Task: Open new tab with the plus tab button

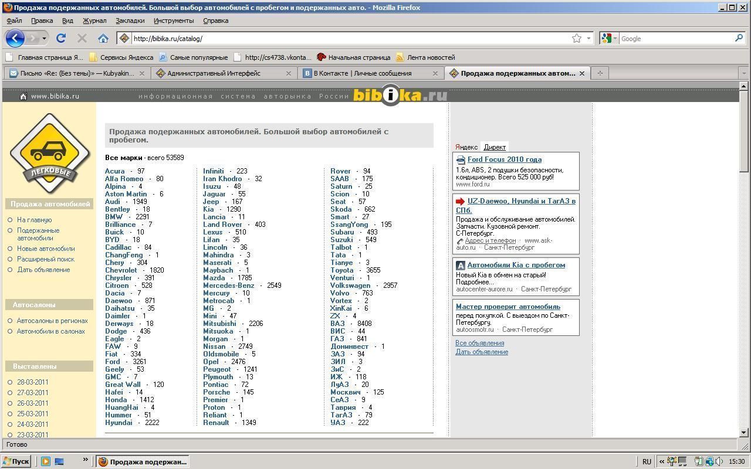Action: (x=600, y=73)
